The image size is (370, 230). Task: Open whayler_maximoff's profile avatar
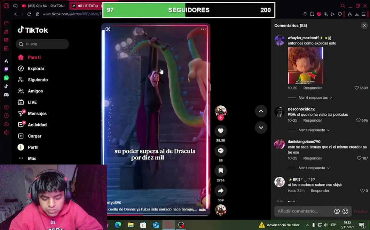279,40
